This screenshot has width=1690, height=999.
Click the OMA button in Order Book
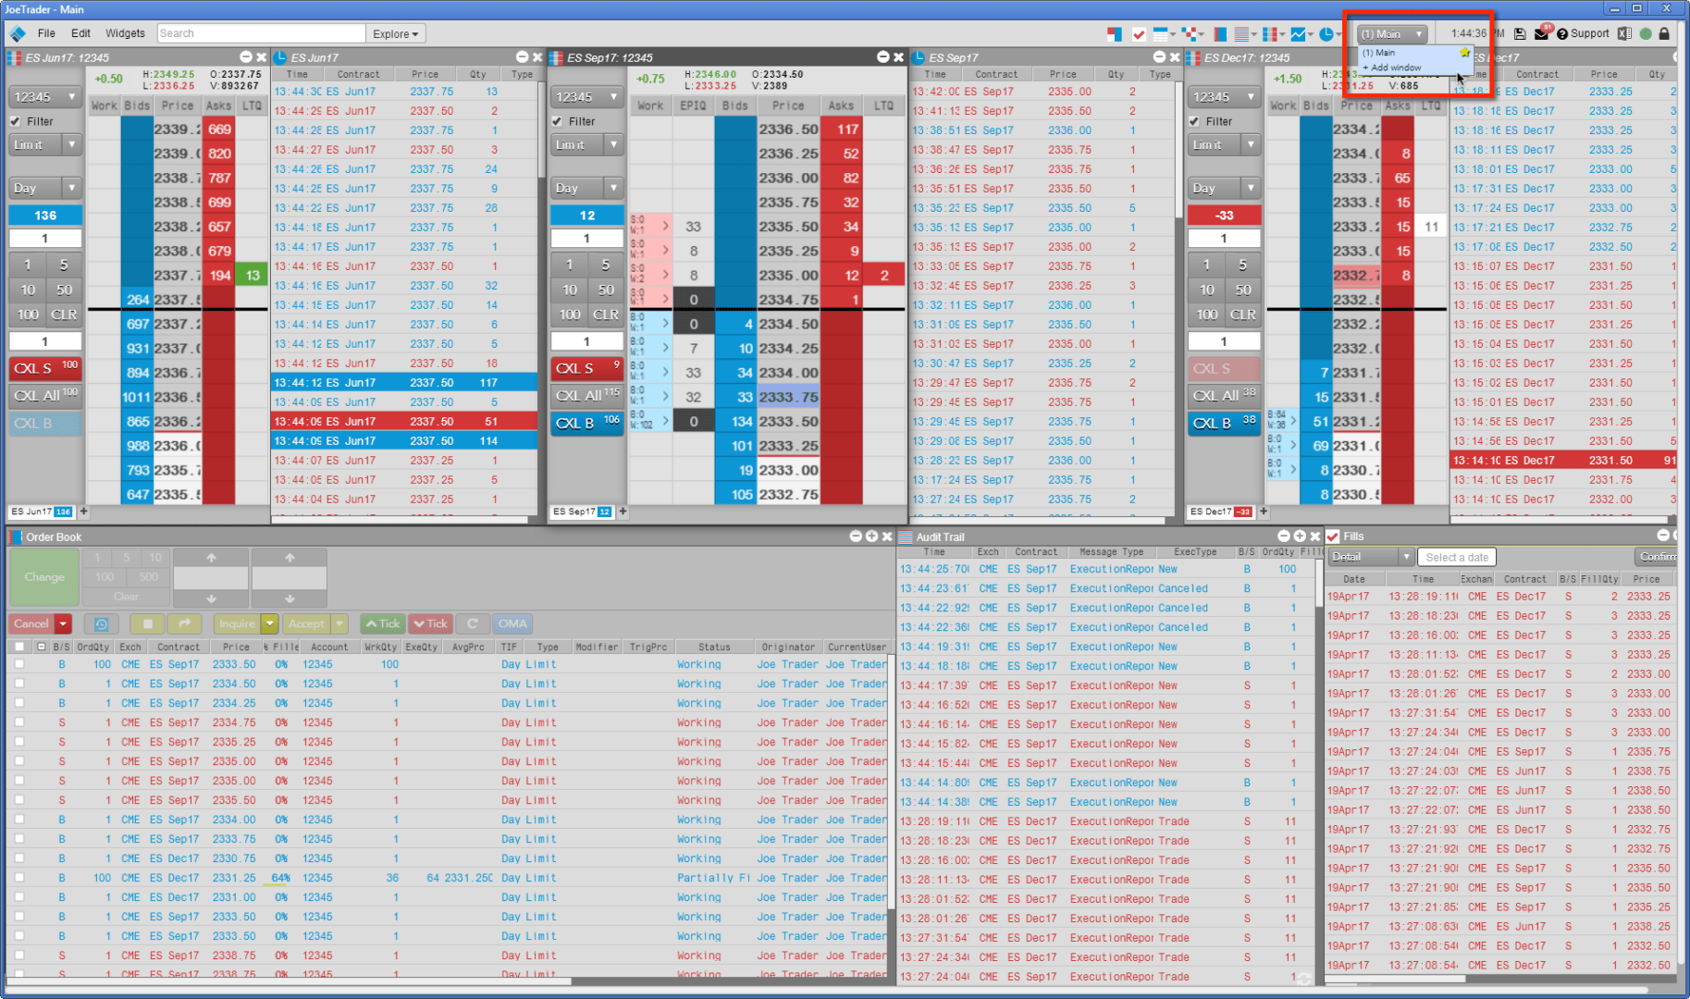click(x=512, y=624)
